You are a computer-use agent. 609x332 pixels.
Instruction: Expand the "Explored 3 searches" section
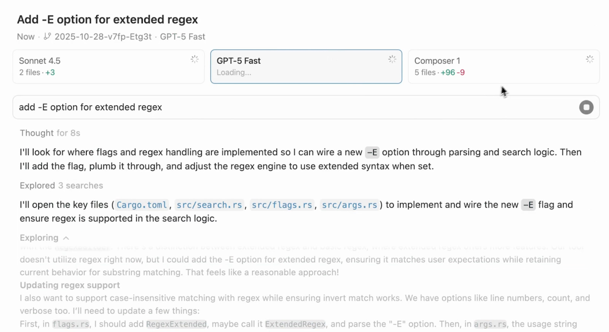(x=61, y=186)
